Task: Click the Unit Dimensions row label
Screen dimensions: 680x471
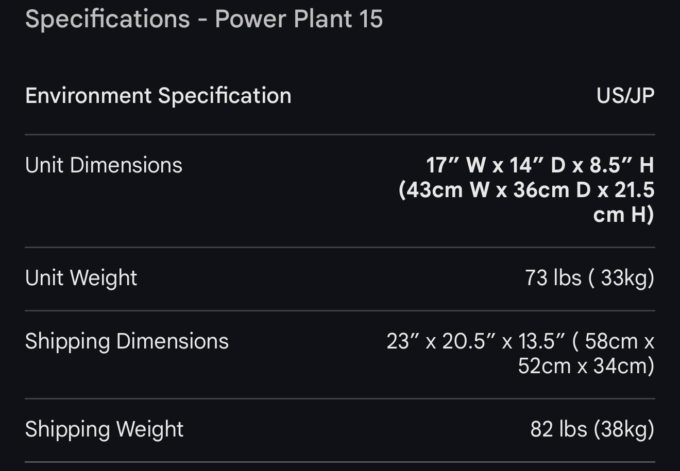Action: [104, 165]
